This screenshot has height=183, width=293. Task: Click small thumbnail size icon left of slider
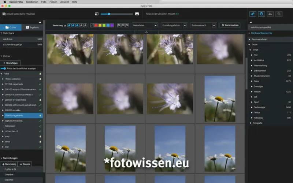tap(97, 14)
